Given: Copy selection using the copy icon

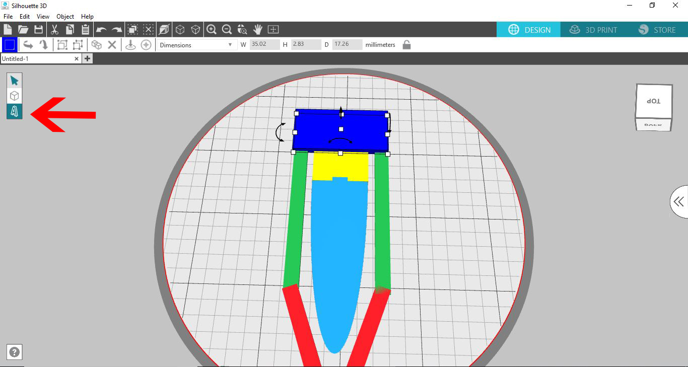Looking at the screenshot, I should (x=70, y=29).
